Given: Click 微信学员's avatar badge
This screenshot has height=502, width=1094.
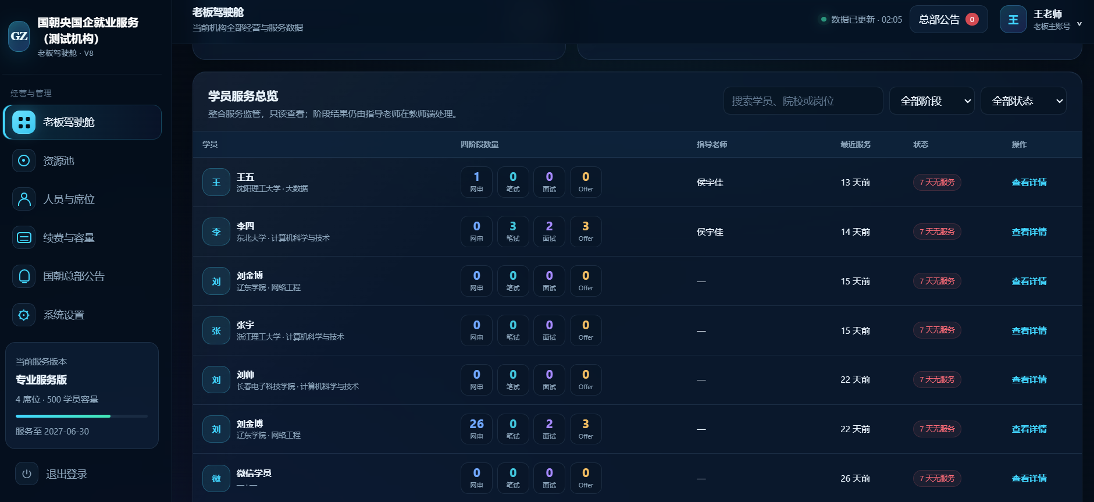Looking at the screenshot, I should point(216,478).
